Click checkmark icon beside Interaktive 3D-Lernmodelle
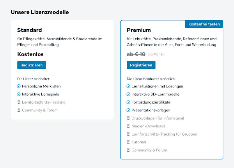Screen dimensions: 234x168 click(x=128, y=94)
